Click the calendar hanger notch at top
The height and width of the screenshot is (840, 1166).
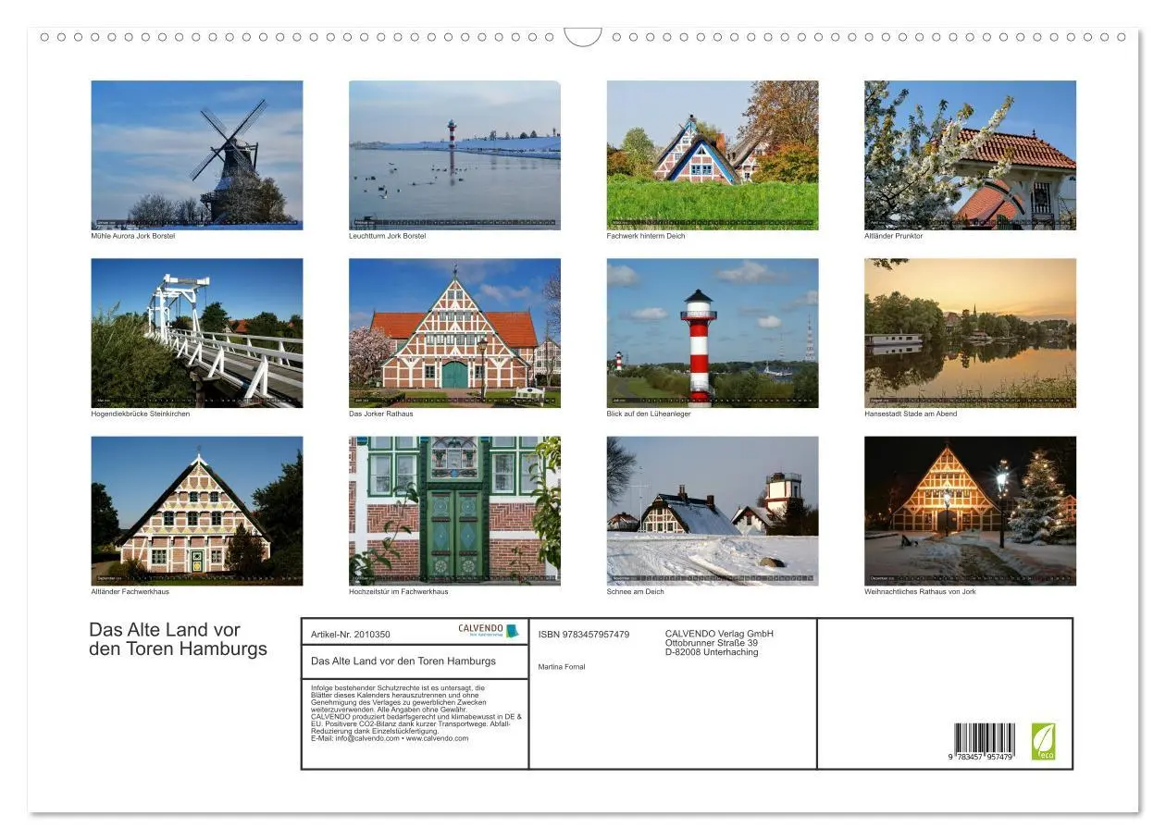pos(583,37)
